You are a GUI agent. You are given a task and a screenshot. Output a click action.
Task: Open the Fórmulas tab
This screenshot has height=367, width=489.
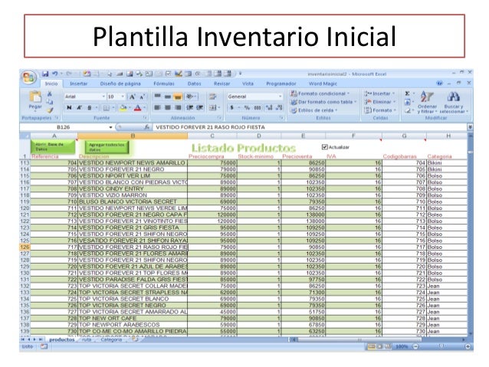(164, 84)
